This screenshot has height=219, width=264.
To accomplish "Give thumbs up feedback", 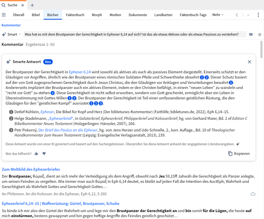I will (36, 154).
